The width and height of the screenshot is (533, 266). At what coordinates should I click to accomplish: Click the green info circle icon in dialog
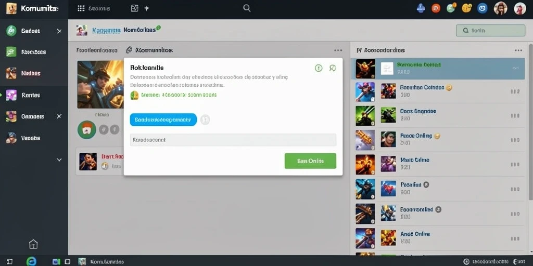click(319, 68)
